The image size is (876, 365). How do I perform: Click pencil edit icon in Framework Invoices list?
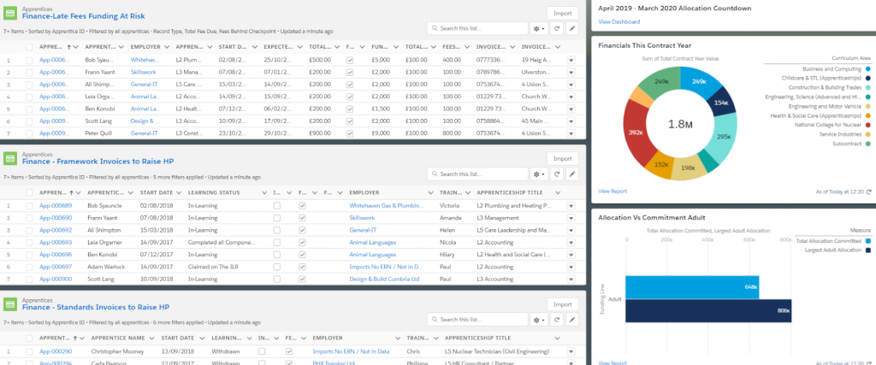pos(571,174)
